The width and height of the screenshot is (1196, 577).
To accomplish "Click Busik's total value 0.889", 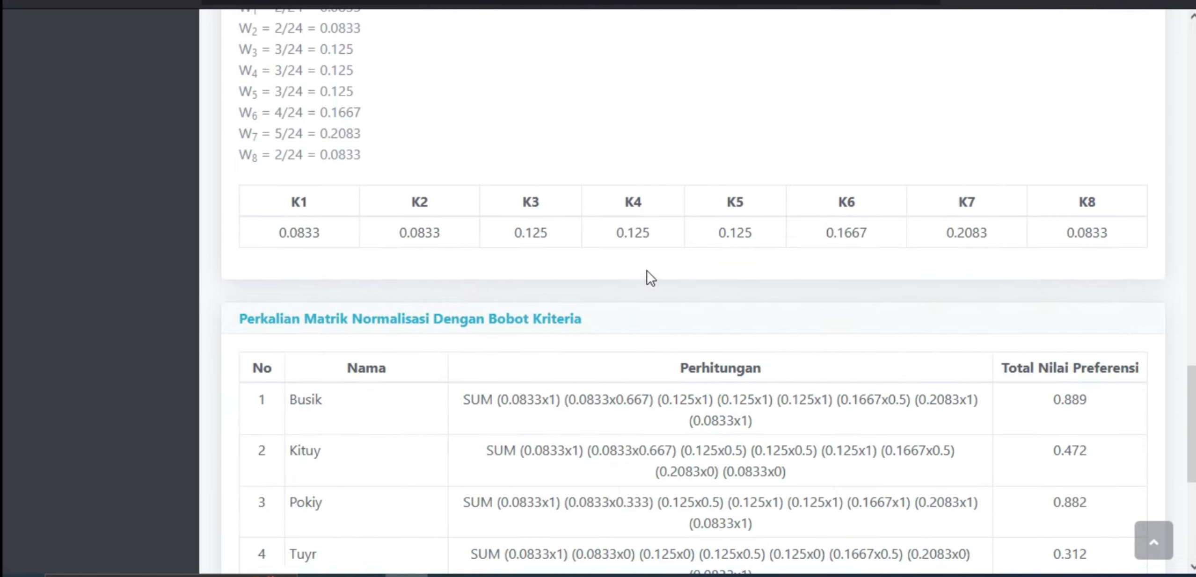I will tap(1070, 399).
